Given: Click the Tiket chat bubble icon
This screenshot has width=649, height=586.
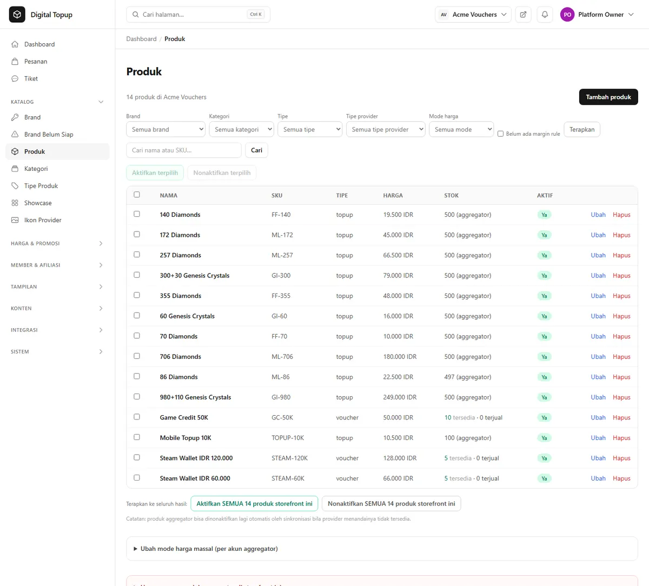Looking at the screenshot, I should [15, 78].
